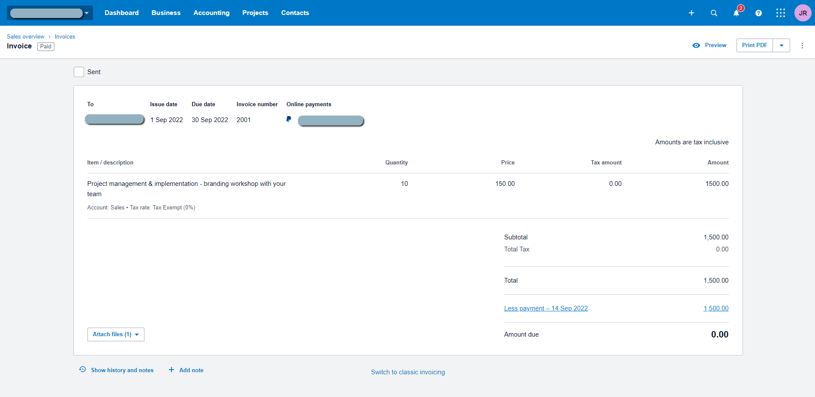Expand the Attach files (1) dropdown
This screenshot has height=397, width=815.
coord(116,334)
